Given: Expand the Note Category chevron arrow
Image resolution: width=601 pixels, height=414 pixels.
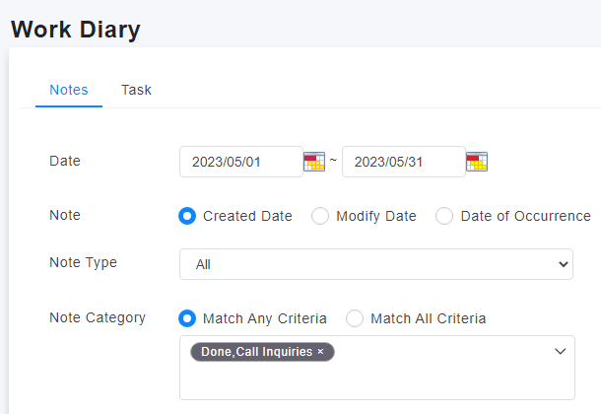Looking at the screenshot, I should (561, 351).
